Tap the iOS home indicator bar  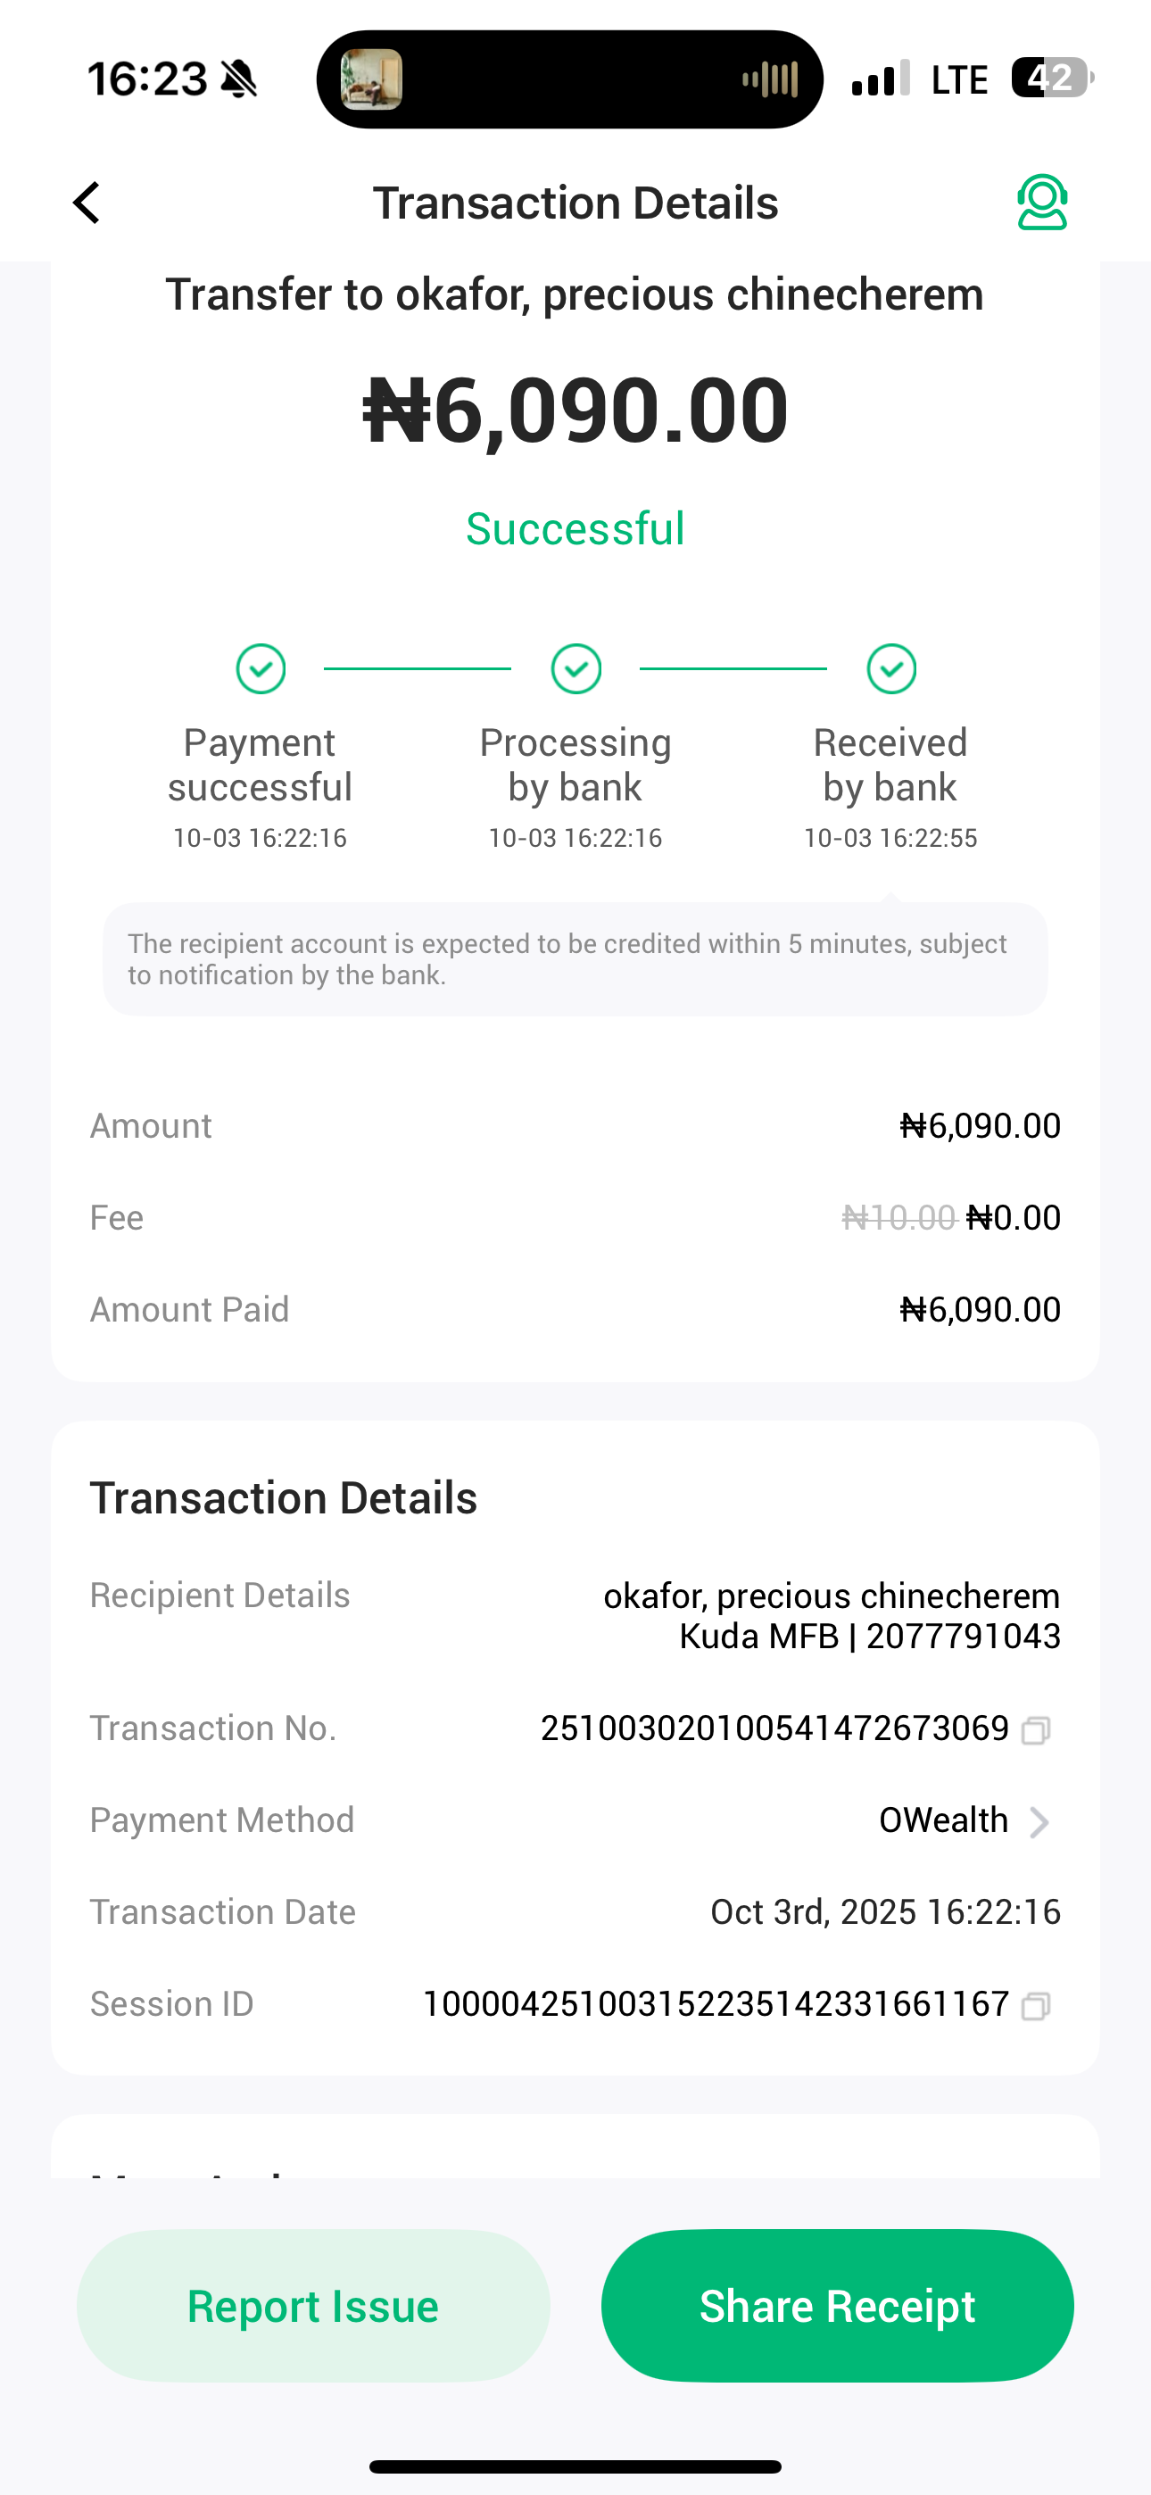(x=575, y=2466)
